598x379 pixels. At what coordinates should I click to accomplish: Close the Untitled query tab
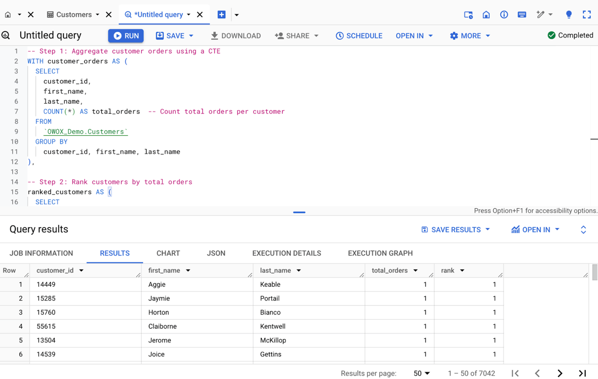(200, 15)
